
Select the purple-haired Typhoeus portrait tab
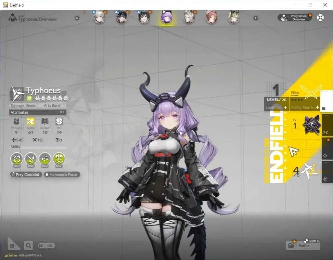pyautogui.click(x=166, y=17)
